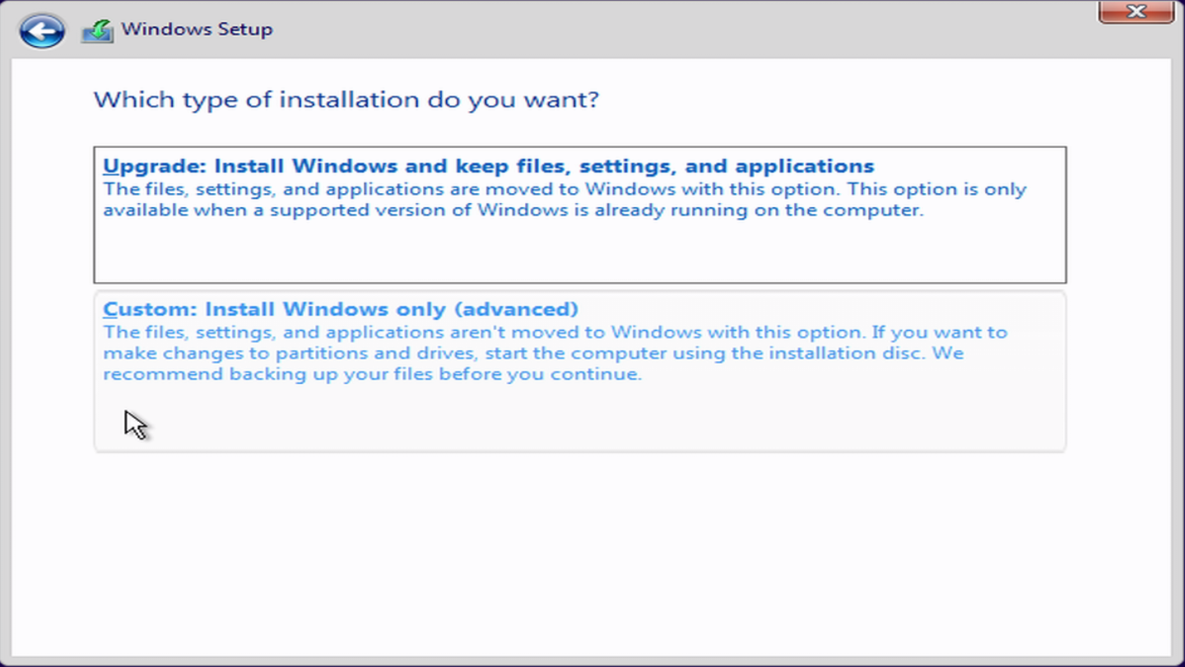1185x667 pixels.
Task: Choose Upgrade: Install Windows and keep files
Action: [579, 215]
